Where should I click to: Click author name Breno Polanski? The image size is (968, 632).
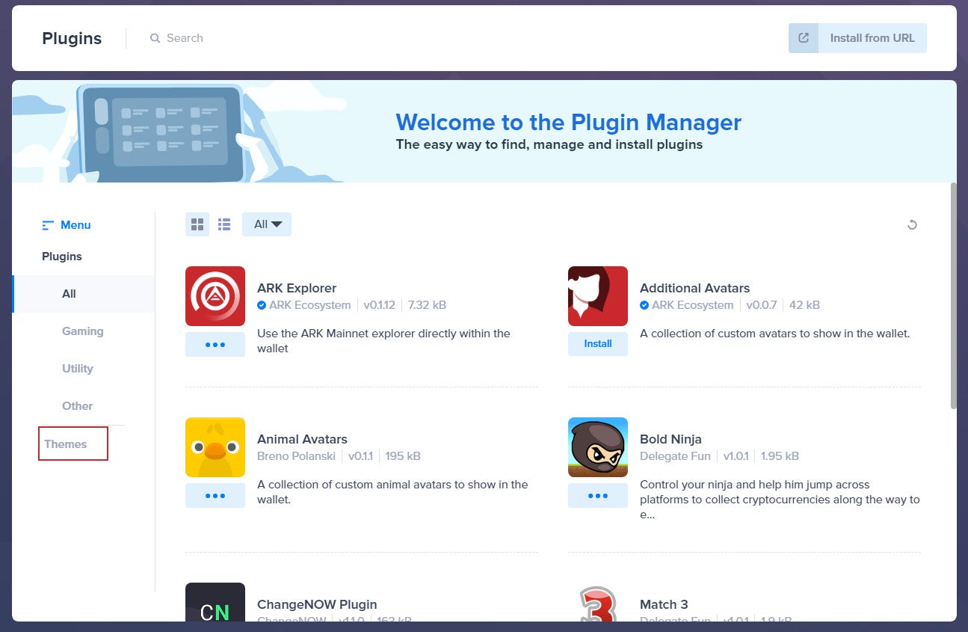tap(296, 456)
